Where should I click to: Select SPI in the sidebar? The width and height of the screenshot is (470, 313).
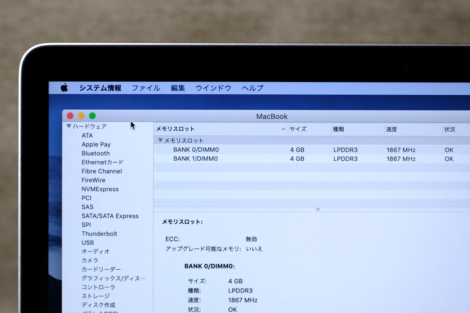[86, 225]
